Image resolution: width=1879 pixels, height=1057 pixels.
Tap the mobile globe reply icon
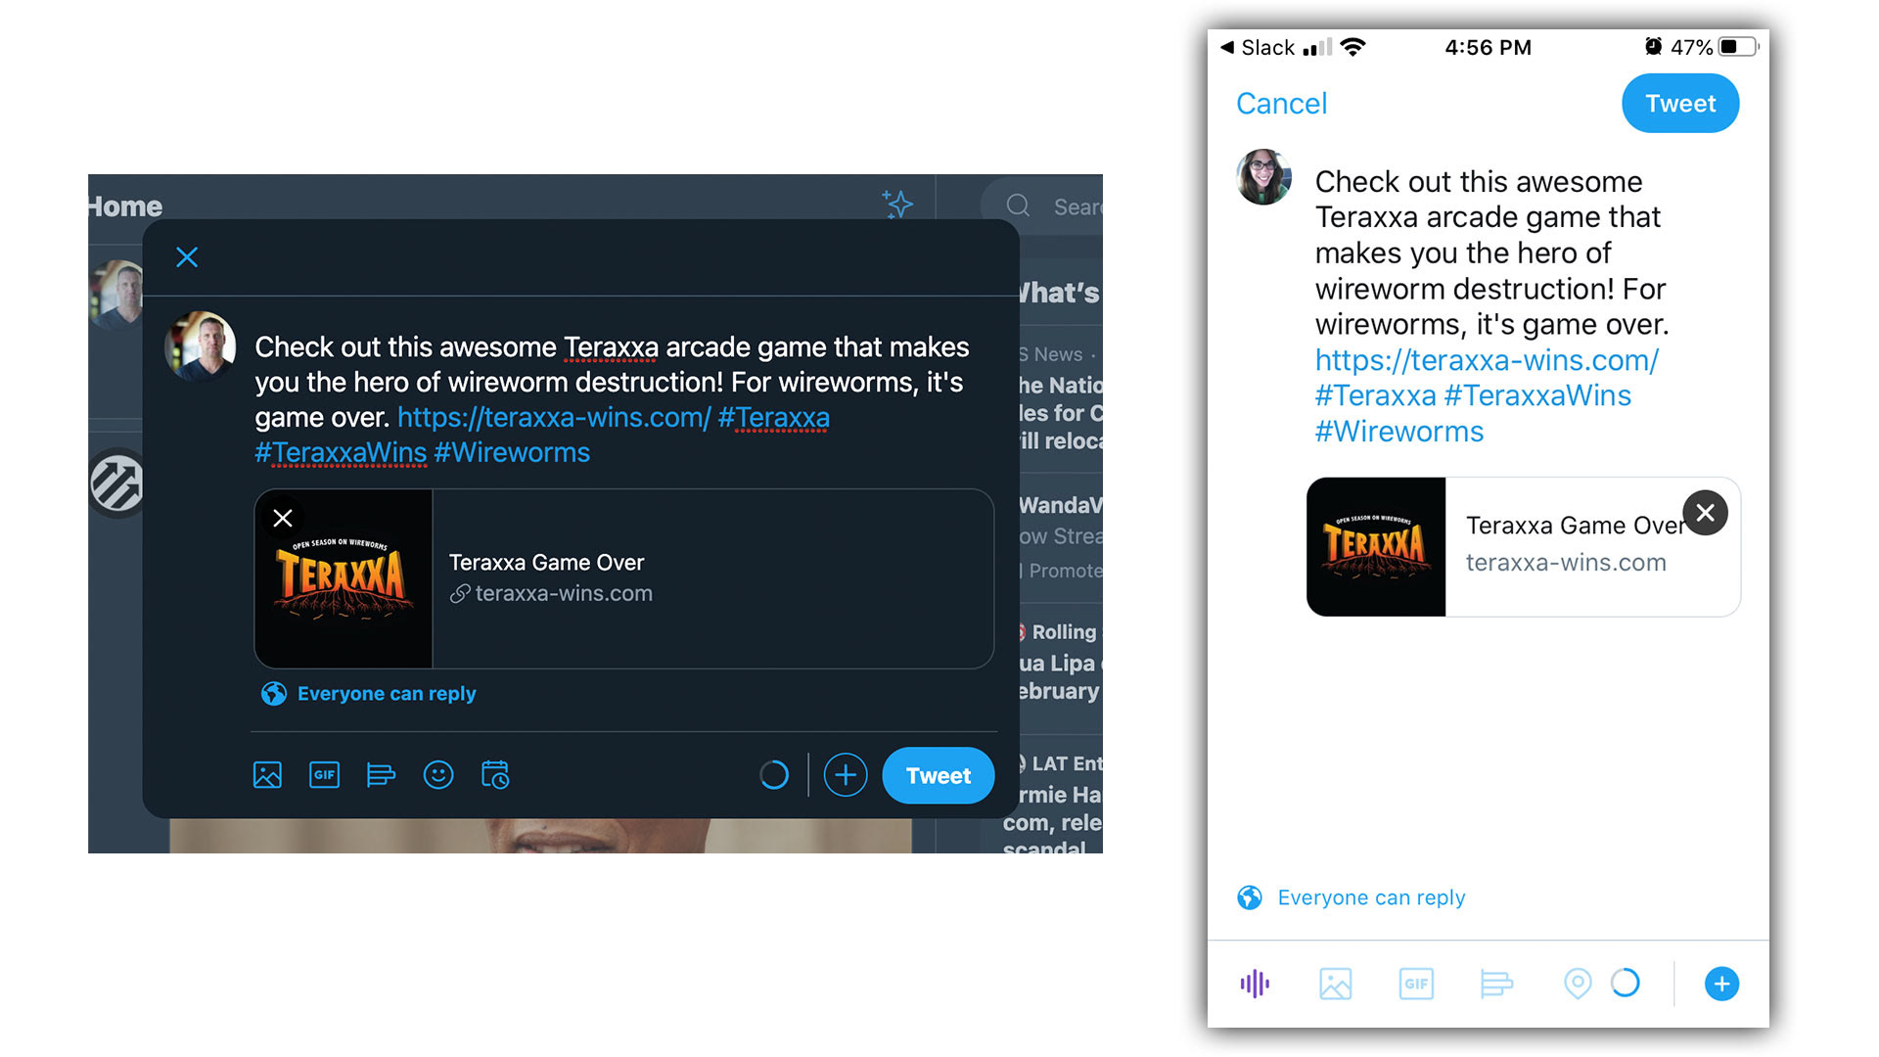pos(1250,897)
